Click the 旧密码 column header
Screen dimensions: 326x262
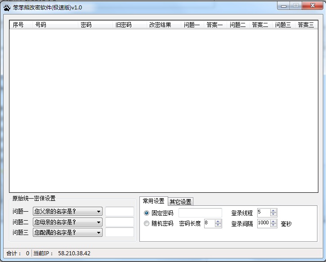pos(123,25)
